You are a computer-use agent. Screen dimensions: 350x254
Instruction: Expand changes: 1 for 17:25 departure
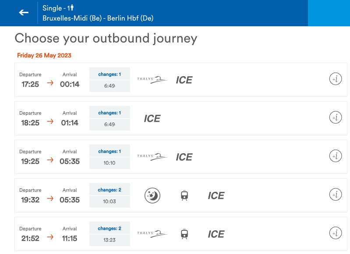pyautogui.click(x=110, y=74)
